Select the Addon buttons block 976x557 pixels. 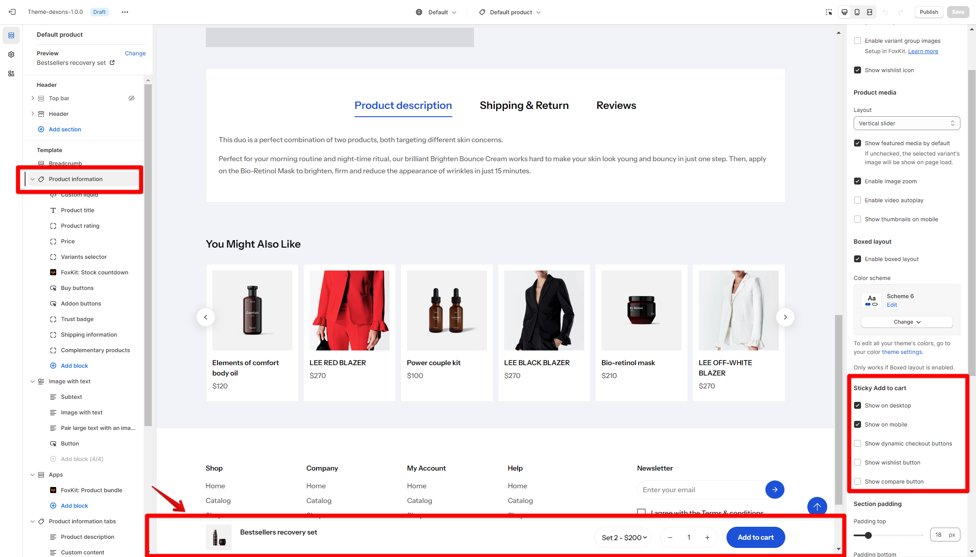point(81,303)
